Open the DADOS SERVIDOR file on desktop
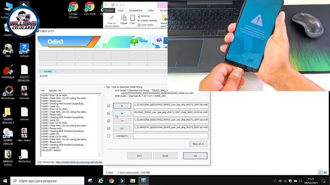The image size is (330, 185). coord(24,73)
